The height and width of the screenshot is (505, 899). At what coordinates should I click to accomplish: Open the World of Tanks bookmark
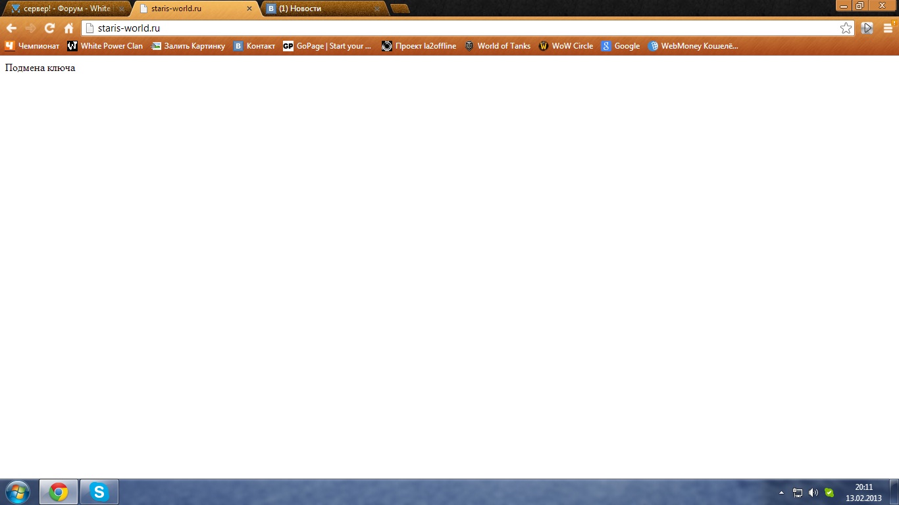pyautogui.click(x=498, y=46)
